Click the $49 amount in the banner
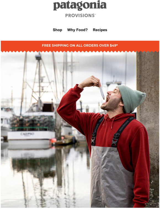160x213 pixels. pos(114,45)
